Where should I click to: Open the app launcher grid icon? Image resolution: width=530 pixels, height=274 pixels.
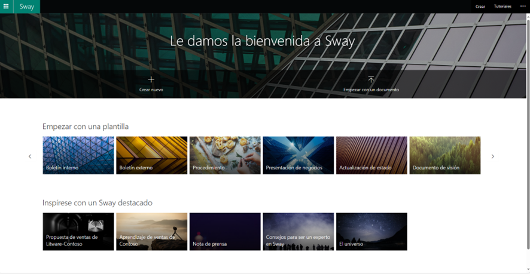click(x=6, y=7)
